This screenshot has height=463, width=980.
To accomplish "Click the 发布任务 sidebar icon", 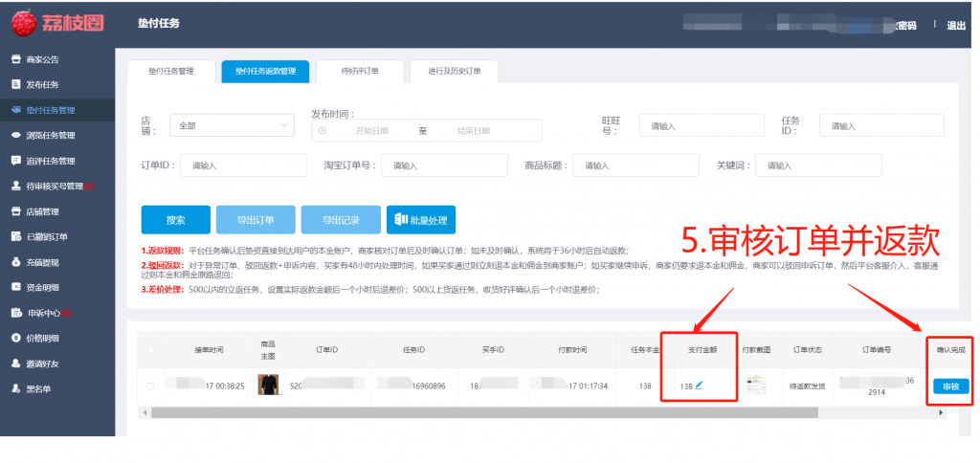I will (x=16, y=84).
